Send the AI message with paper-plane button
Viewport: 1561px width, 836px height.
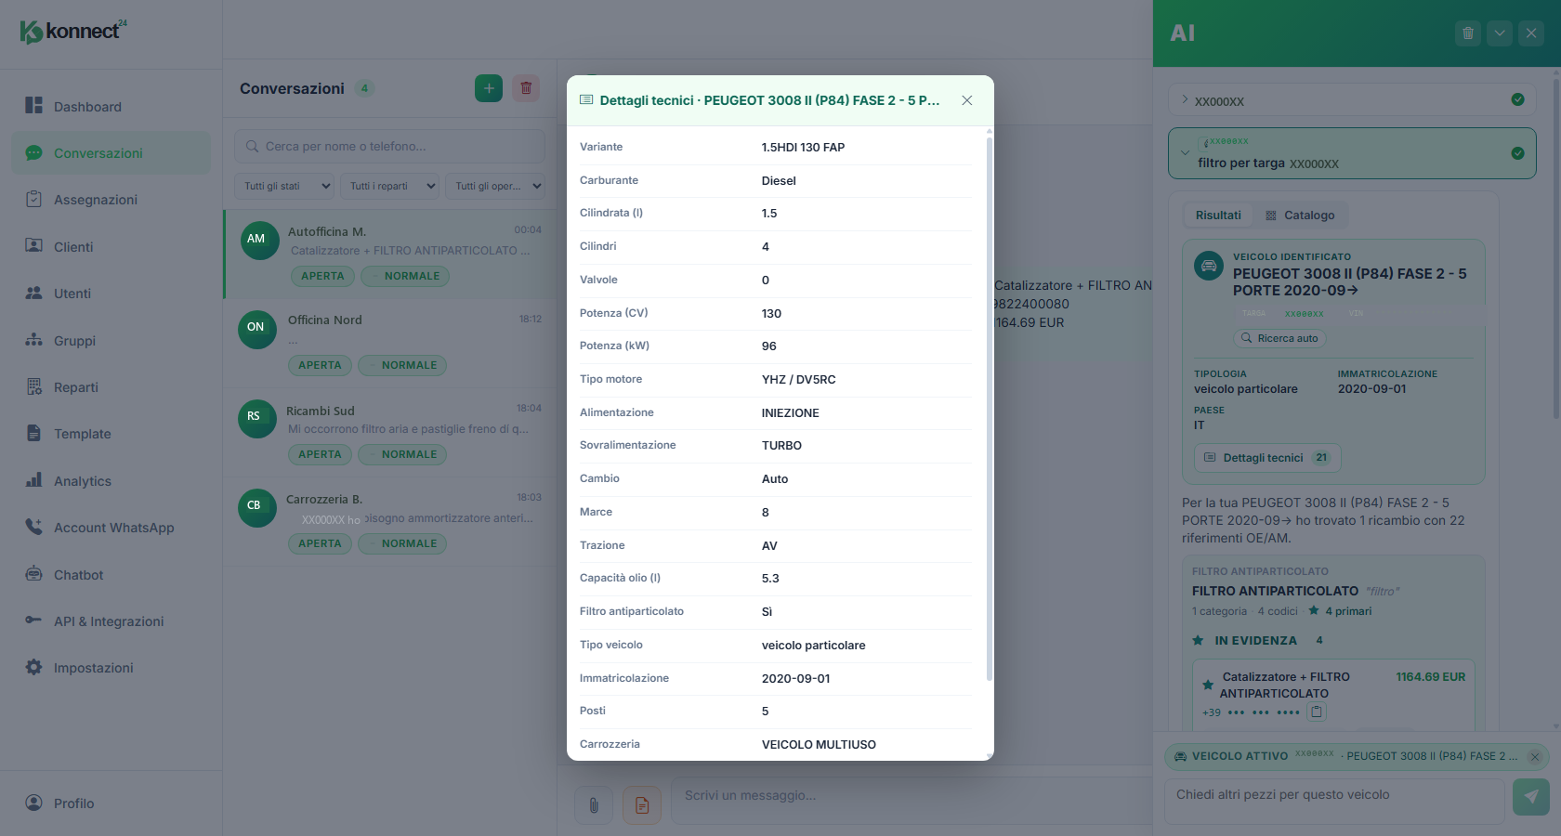pyautogui.click(x=1531, y=796)
